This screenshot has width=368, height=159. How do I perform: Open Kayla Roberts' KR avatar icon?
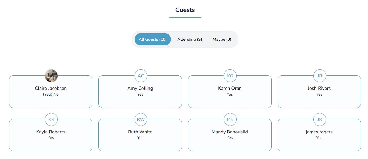(x=51, y=119)
